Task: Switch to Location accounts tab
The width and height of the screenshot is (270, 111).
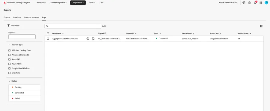Action: tap(31, 17)
